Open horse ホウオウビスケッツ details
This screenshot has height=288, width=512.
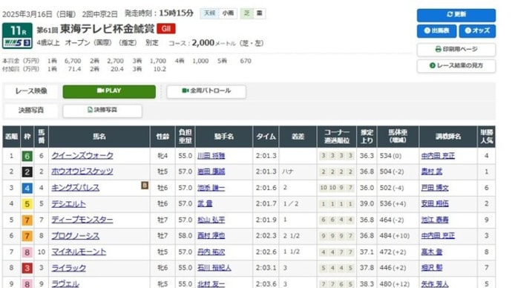click(x=82, y=171)
